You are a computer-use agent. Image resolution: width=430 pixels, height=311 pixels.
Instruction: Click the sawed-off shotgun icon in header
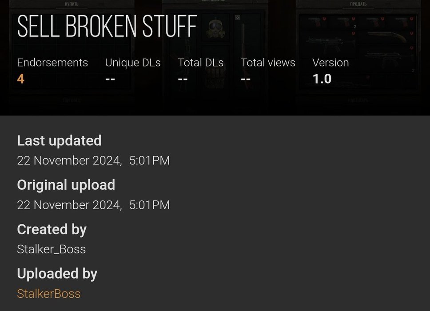coord(386,37)
